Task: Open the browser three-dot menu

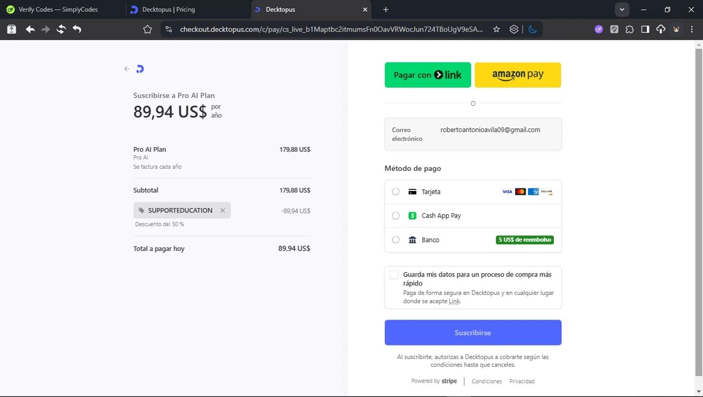Action: tap(692, 30)
